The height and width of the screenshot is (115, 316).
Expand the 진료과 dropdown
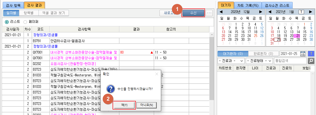click(231, 61)
